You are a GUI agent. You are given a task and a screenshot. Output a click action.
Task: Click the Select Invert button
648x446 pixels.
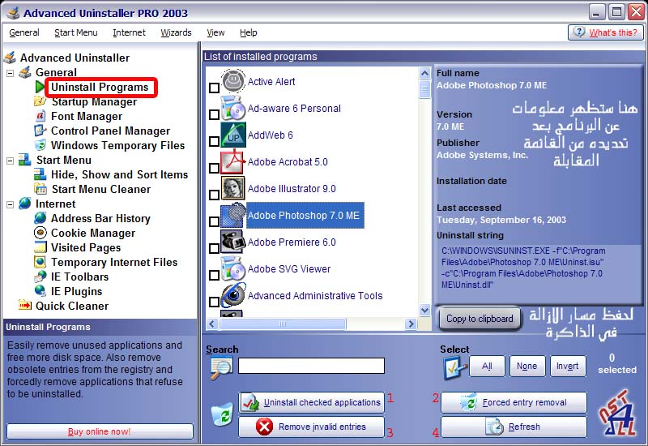pos(568,367)
